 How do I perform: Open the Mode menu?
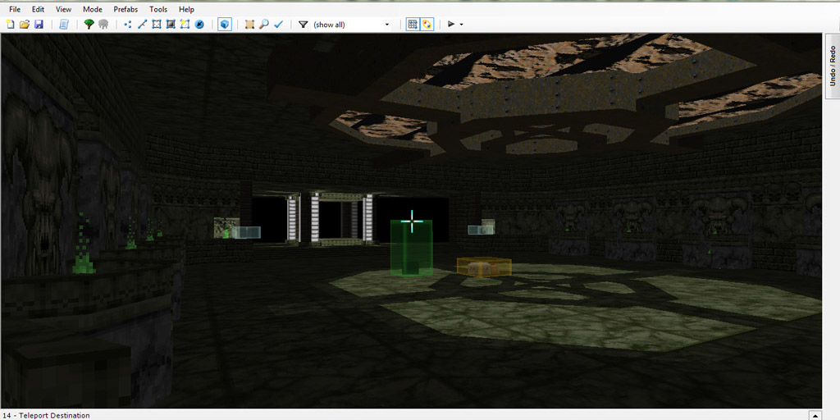coord(93,9)
